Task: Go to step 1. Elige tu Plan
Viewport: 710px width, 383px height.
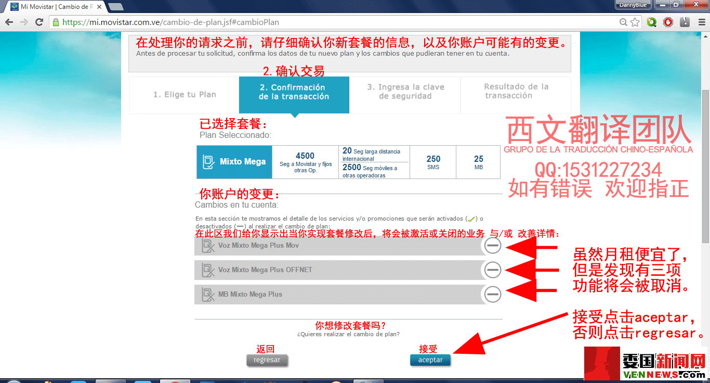Action: (184, 95)
